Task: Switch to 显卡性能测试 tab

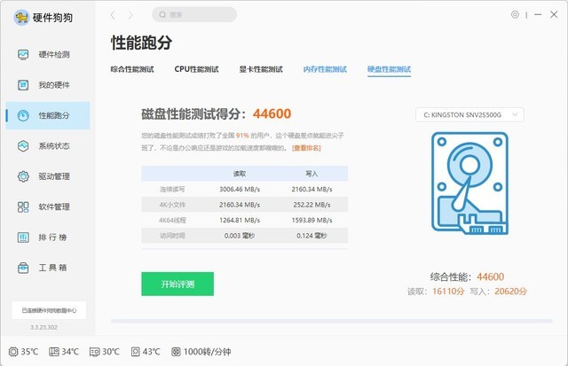Action: [x=261, y=69]
